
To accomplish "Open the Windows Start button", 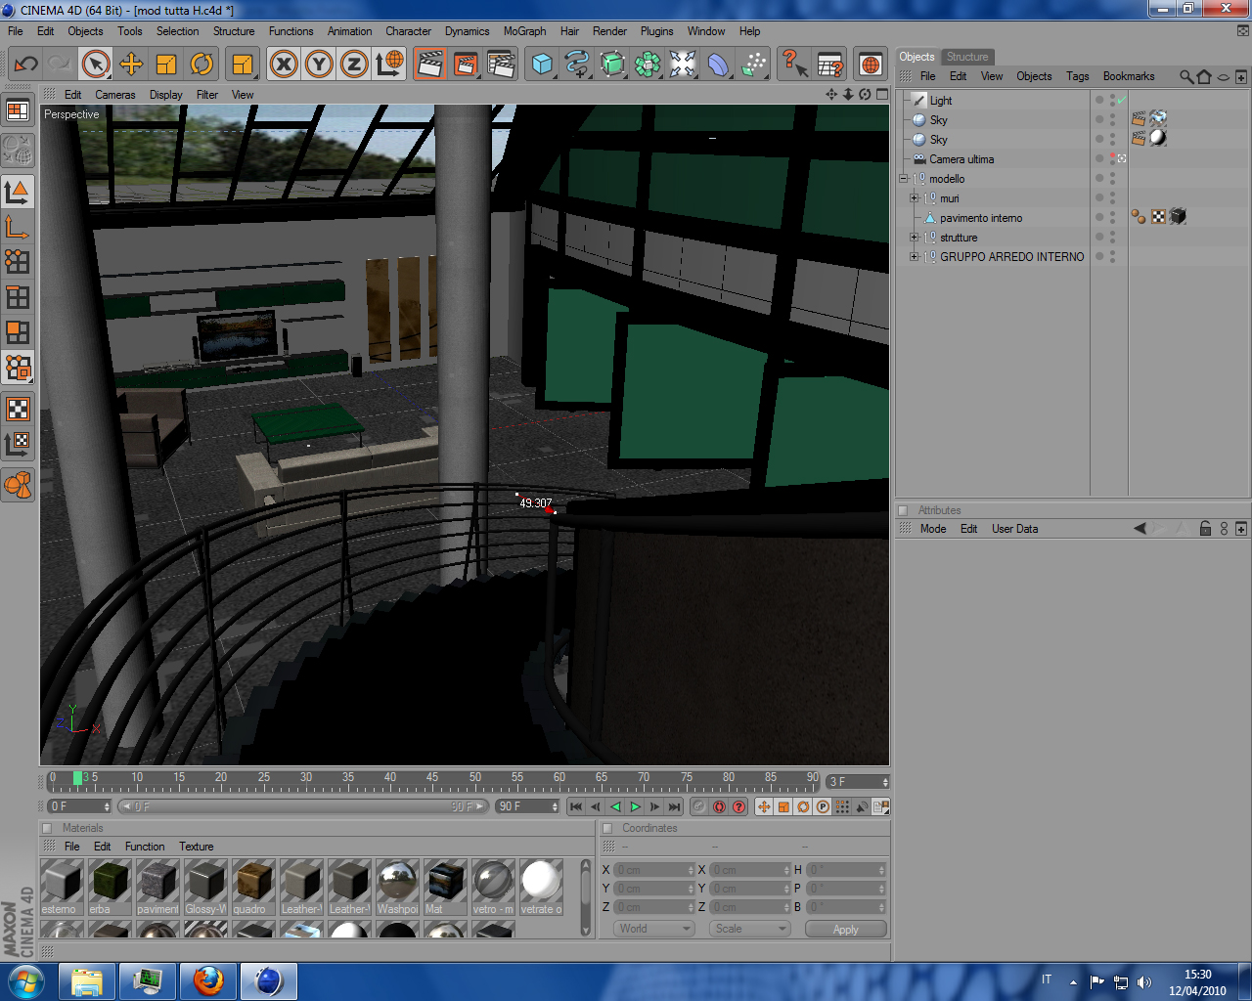I will 24,980.
